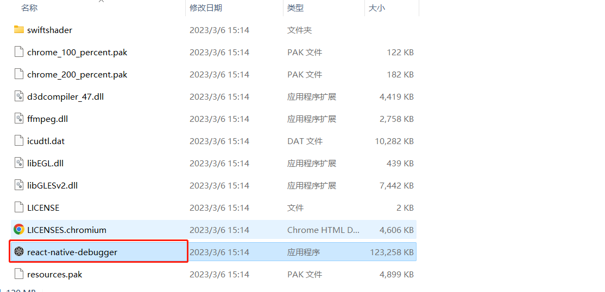Image resolution: width=605 pixels, height=292 pixels.
Task: Click the 应用程序 type of react-native-debugger
Action: pos(304,252)
